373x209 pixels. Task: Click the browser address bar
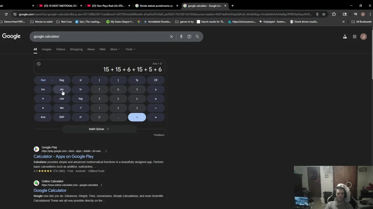[x=165, y=14]
